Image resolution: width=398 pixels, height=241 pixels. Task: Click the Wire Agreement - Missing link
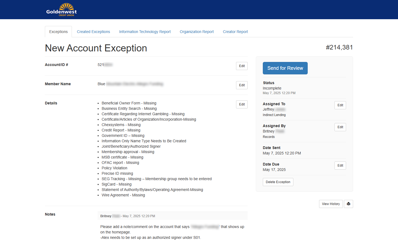click(x=123, y=195)
